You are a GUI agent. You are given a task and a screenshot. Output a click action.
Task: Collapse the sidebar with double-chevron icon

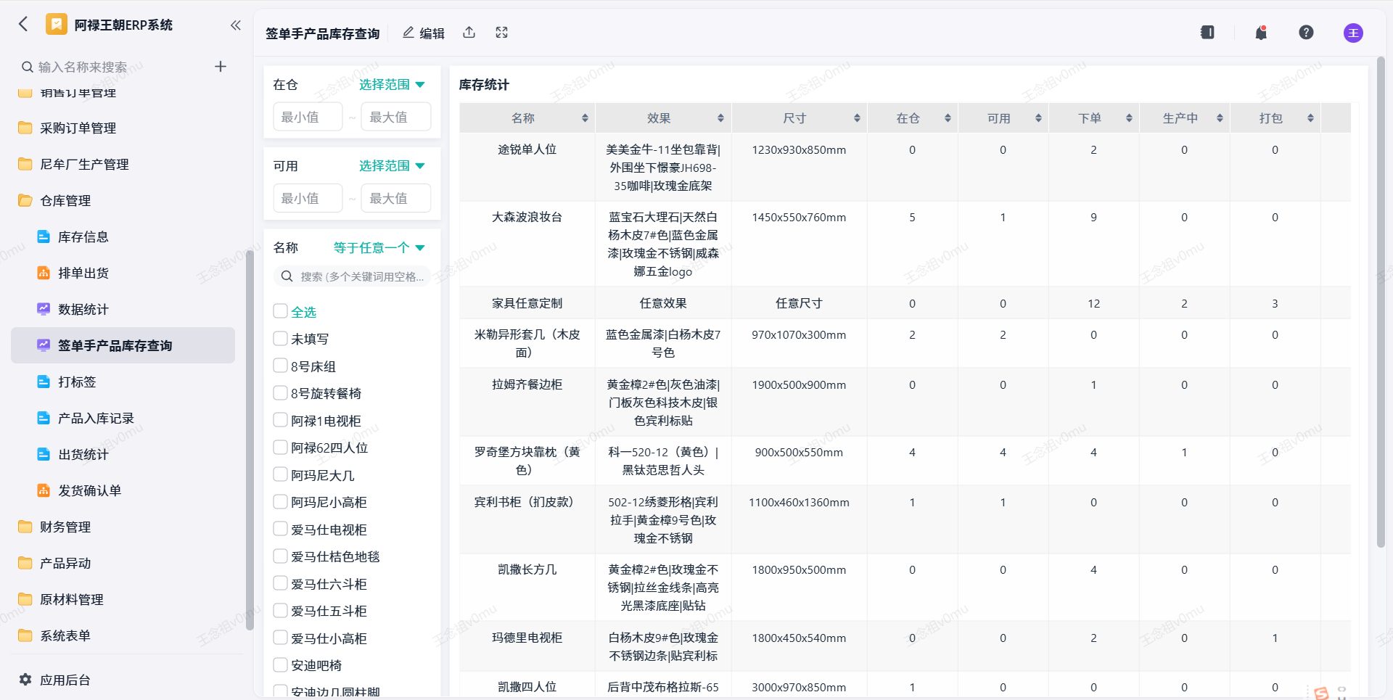point(236,25)
